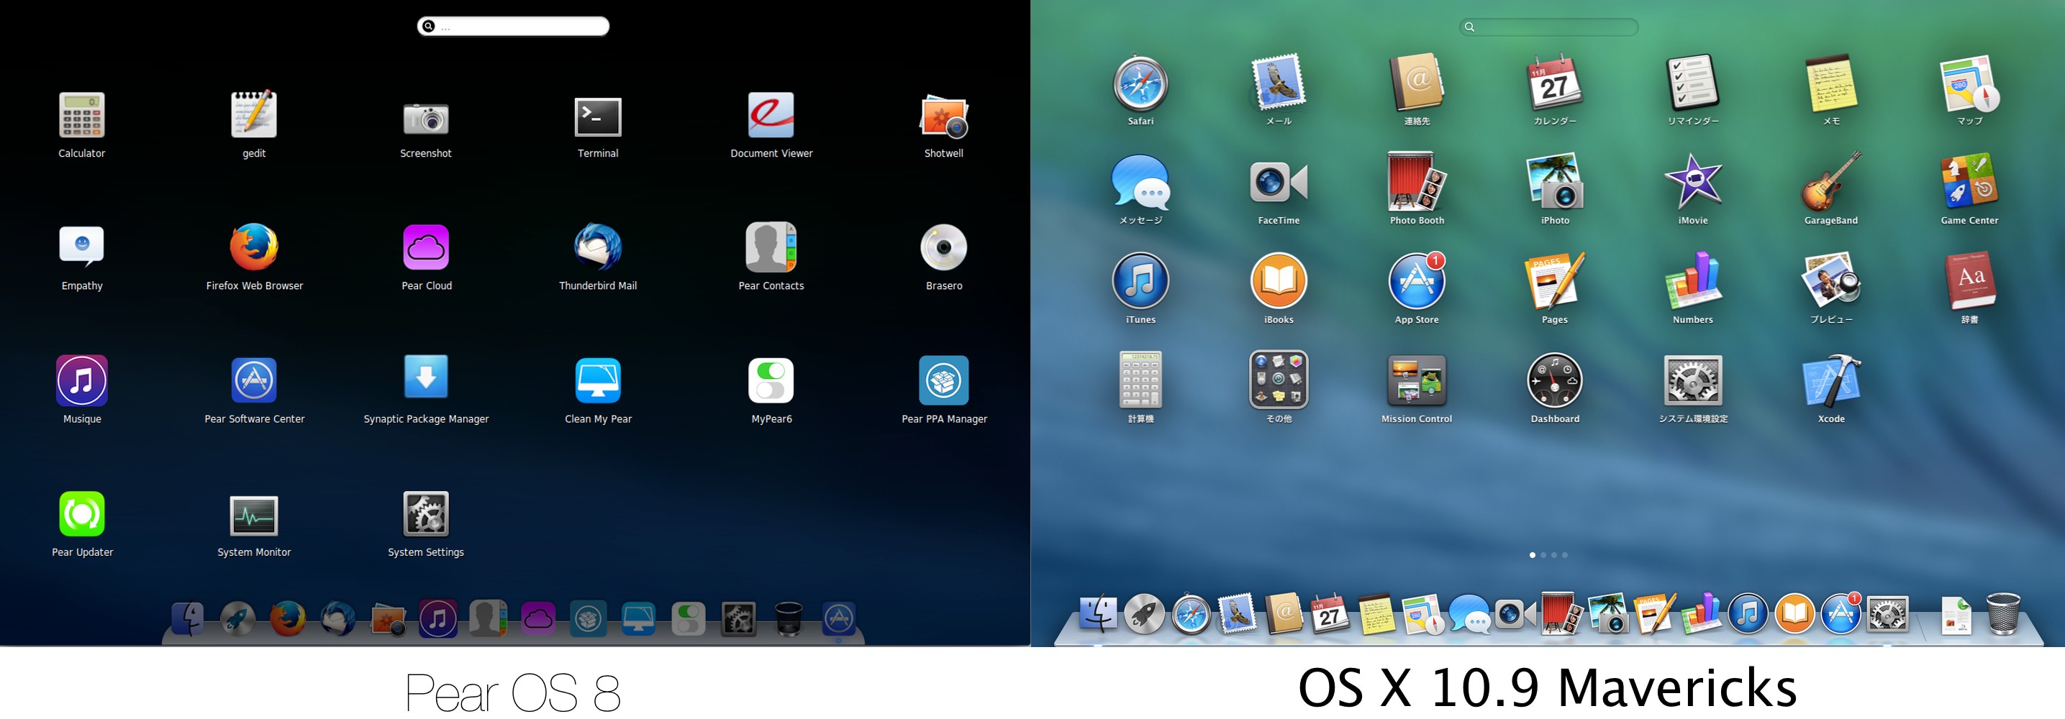Screen dimensions: 2065x719
Task: Open Photo Booth in the Launchpad grid
Action: 1417,182
